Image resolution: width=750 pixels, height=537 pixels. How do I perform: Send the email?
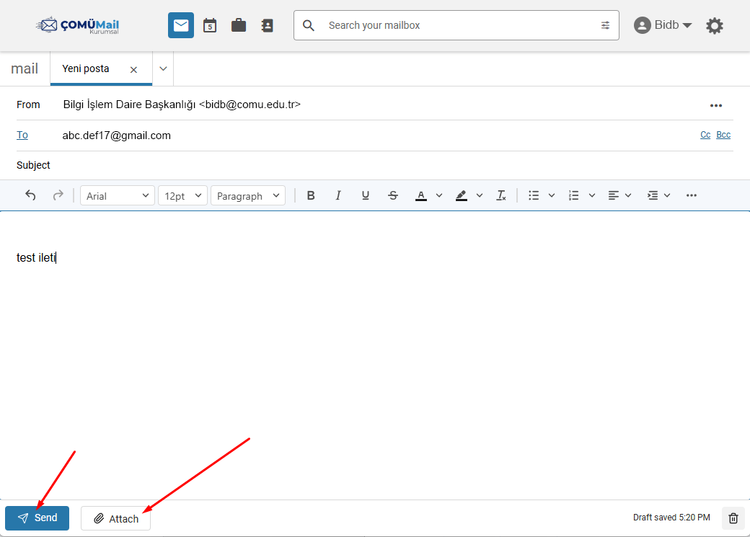point(37,518)
